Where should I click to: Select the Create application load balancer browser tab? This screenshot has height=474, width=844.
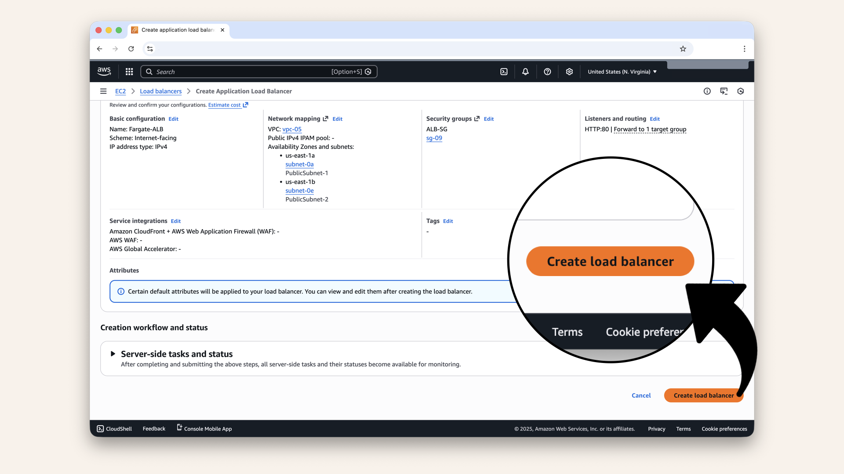click(176, 30)
